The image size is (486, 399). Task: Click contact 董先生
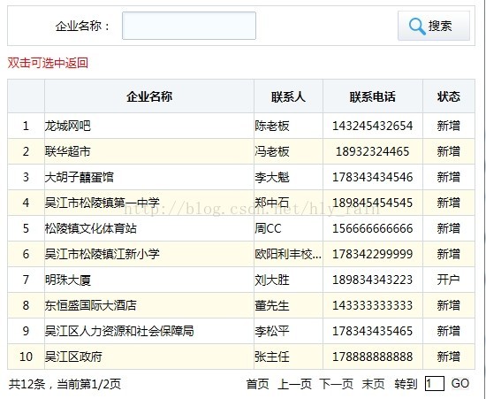tap(272, 305)
